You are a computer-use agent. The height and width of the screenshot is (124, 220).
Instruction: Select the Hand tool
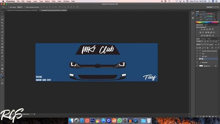2,69
